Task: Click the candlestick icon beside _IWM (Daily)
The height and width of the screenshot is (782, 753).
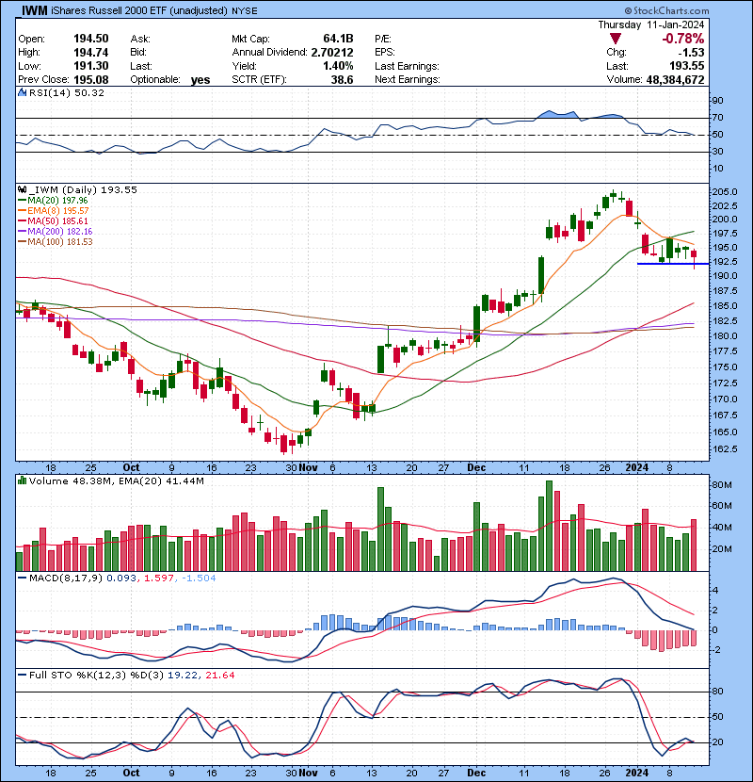Action: click(22, 189)
